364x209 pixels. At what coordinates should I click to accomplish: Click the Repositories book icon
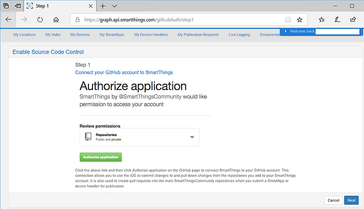coord(88,136)
